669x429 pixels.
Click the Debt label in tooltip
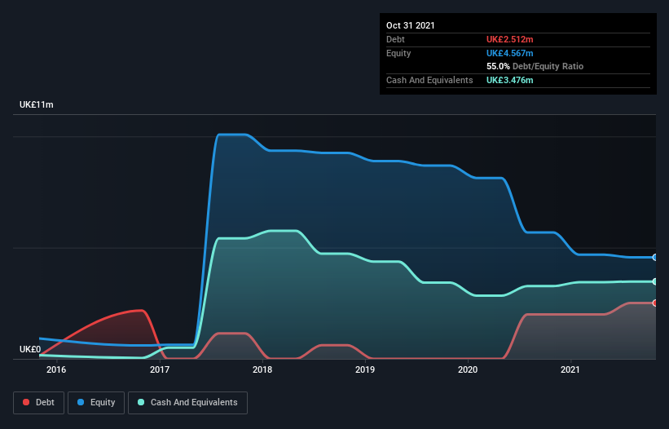395,39
